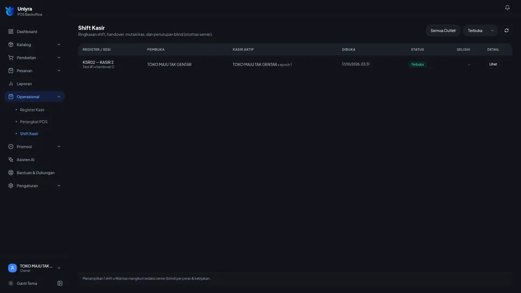Click KSR02 — KASIR 2 register cell
Screen dimensions: 521x293
point(98,62)
